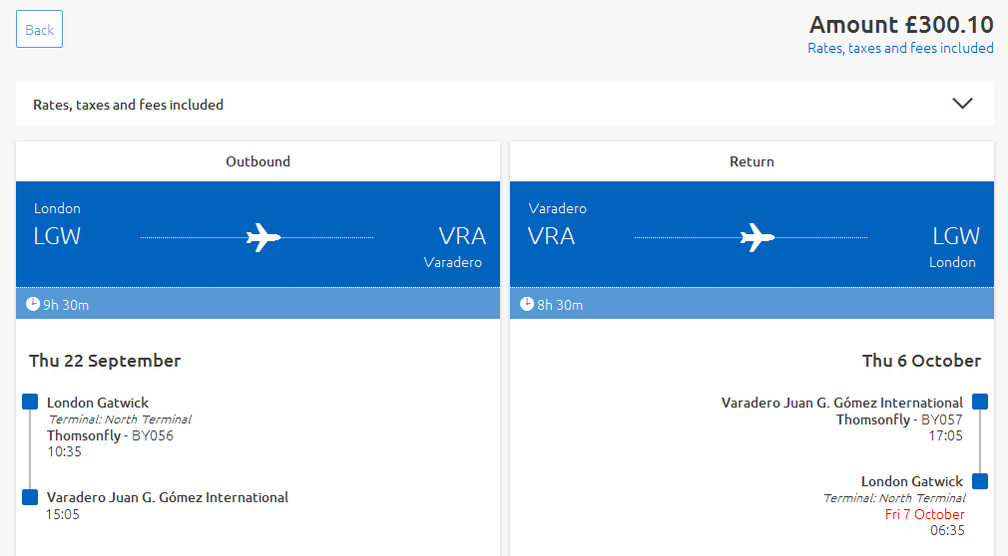Screen dimensions: 1008x556
Task: Switch to the Return header tab
Action: [x=752, y=161]
